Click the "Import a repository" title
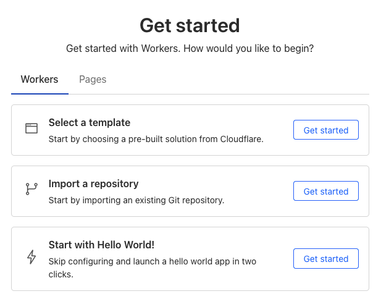 pos(93,183)
